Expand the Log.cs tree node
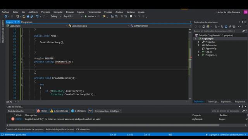 coord(199,52)
